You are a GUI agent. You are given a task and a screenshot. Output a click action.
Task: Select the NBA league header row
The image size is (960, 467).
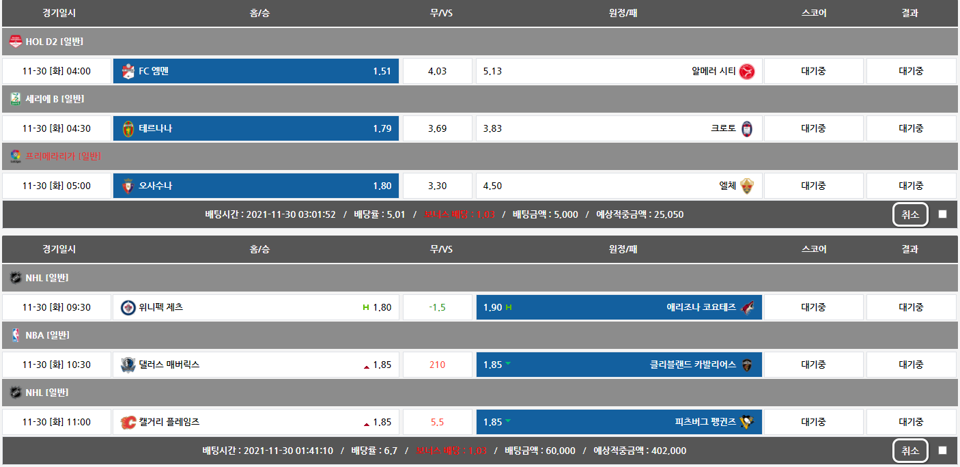[x=47, y=335]
